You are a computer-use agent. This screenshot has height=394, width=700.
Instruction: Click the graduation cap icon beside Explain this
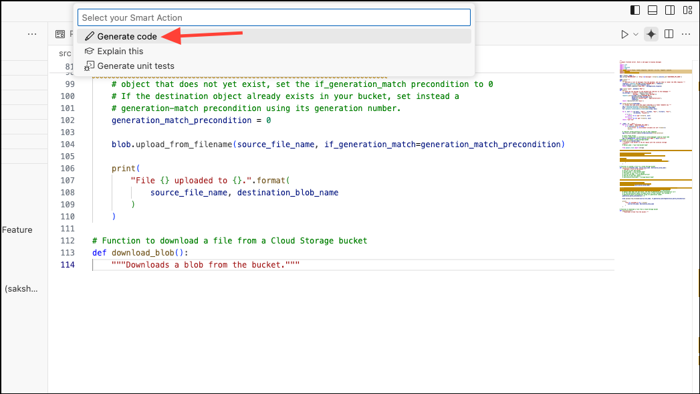click(x=90, y=51)
